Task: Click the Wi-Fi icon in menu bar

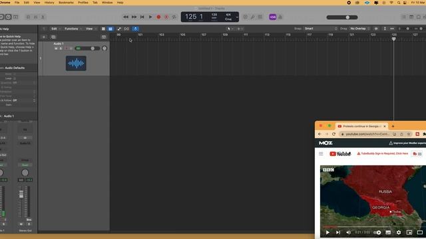Action: click(x=391, y=3)
